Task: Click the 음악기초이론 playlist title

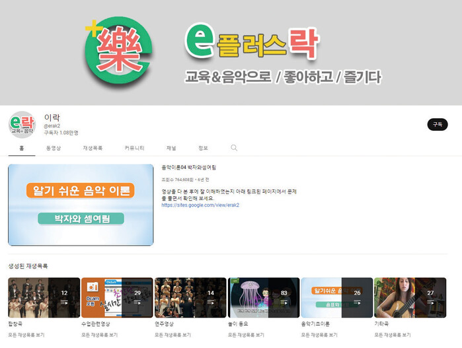Action: [315, 324]
